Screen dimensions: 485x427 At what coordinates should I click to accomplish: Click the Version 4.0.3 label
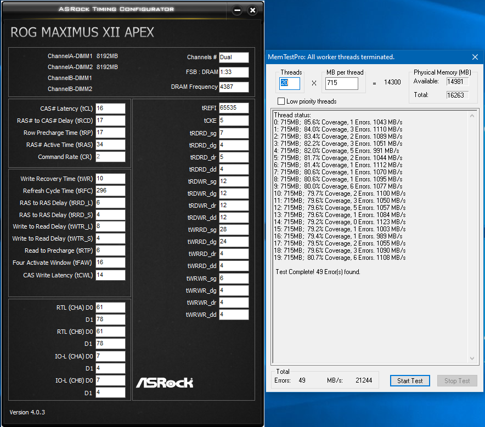click(27, 412)
